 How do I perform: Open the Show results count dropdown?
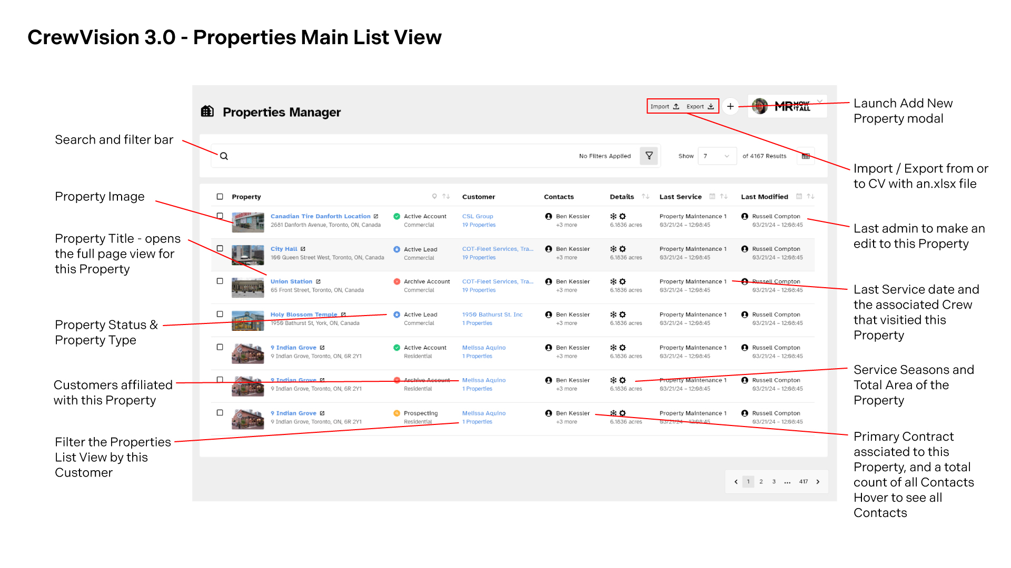(717, 156)
